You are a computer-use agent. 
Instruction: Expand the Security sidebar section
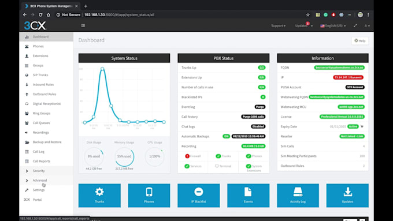pos(46,171)
